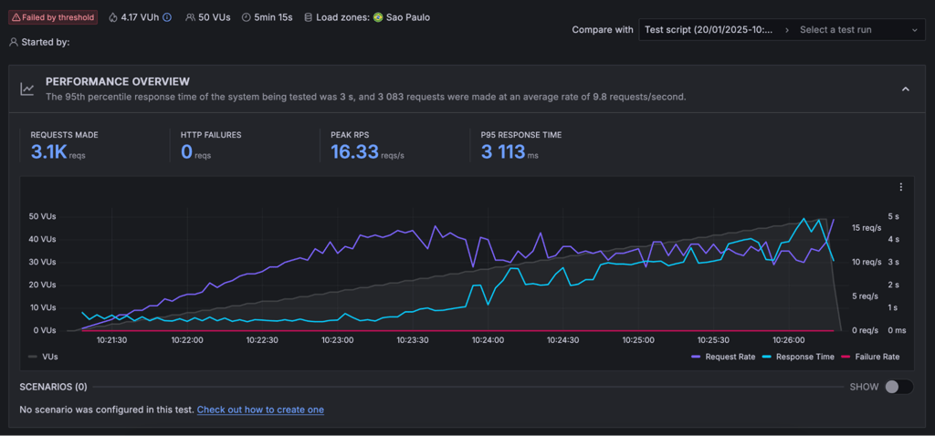Open the chart three-dot options menu
The image size is (935, 436).
click(x=901, y=187)
